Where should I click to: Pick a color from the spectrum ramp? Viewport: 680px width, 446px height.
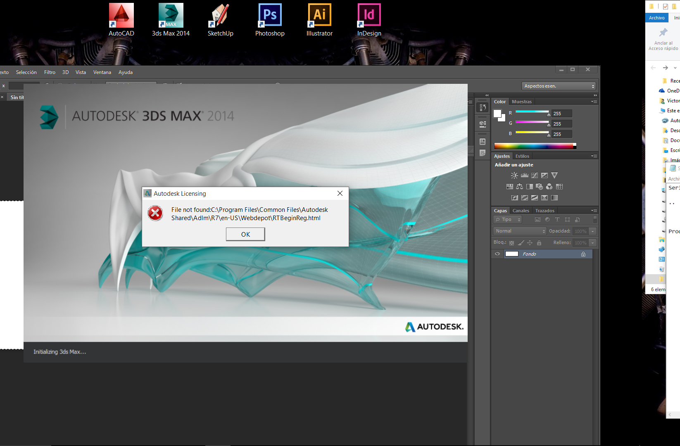click(535, 146)
